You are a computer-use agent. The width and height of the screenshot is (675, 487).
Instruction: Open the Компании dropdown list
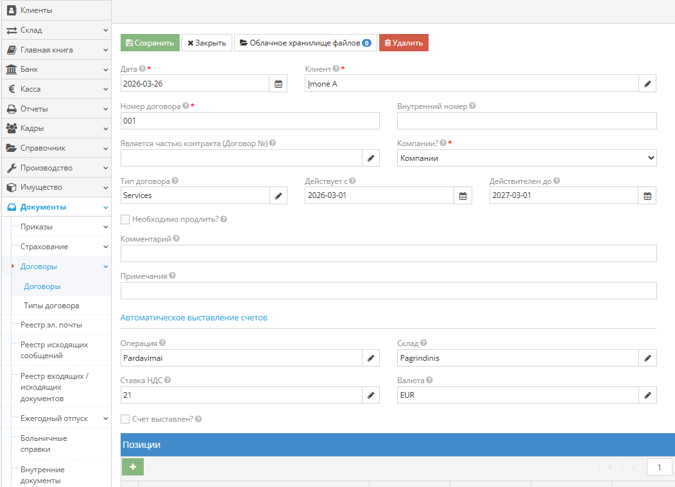[526, 158]
